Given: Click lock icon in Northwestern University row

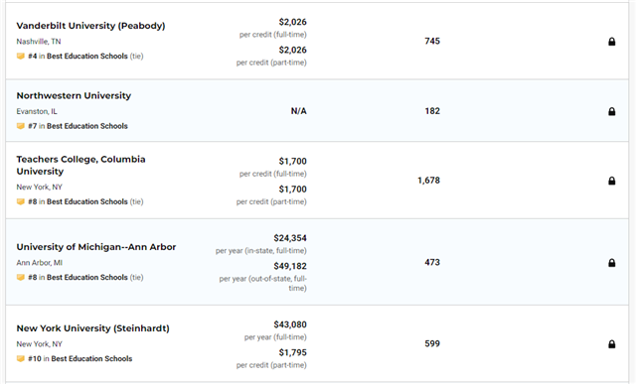Looking at the screenshot, I should pos(612,111).
